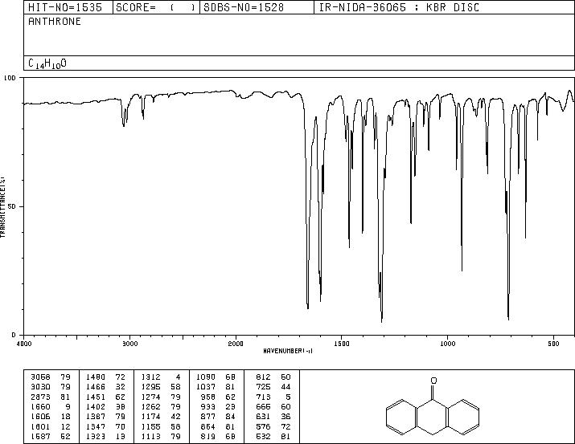Select peak 1174 in the table

[150, 417]
